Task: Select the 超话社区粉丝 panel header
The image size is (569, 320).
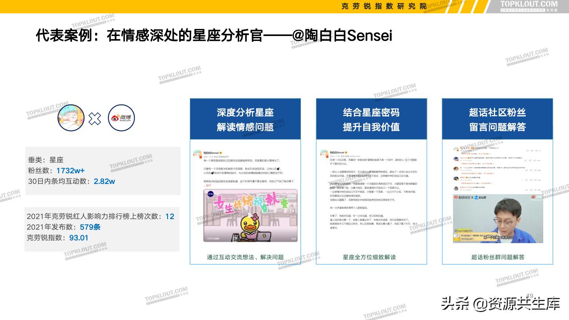Action: [498, 119]
